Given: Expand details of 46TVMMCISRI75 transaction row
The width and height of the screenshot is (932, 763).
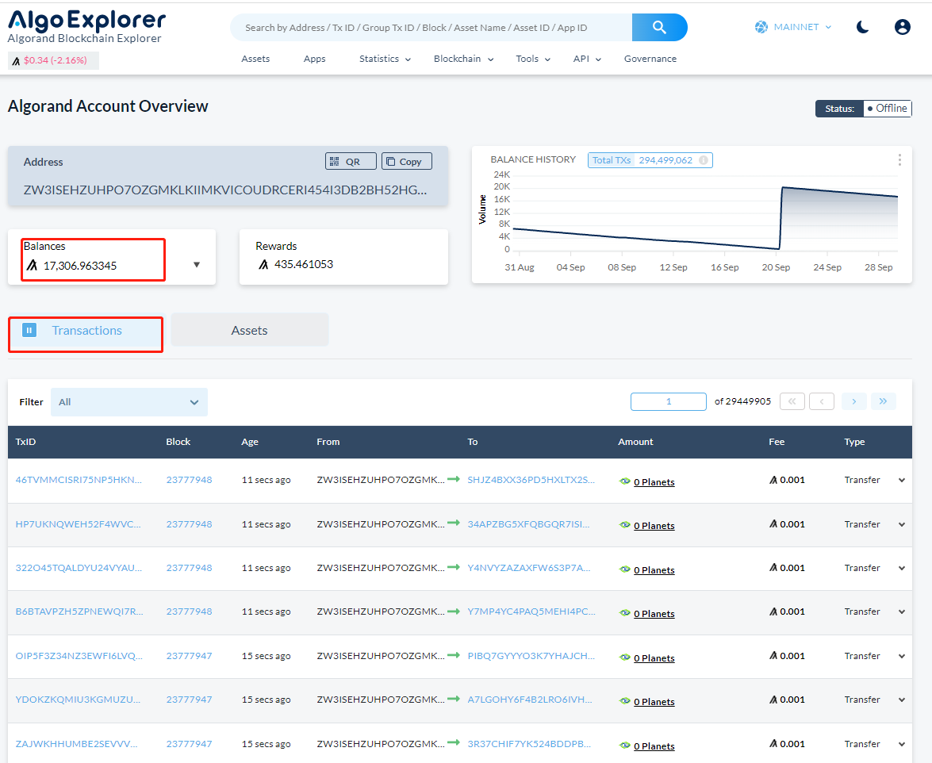Looking at the screenshot, I should click(902, 480).
